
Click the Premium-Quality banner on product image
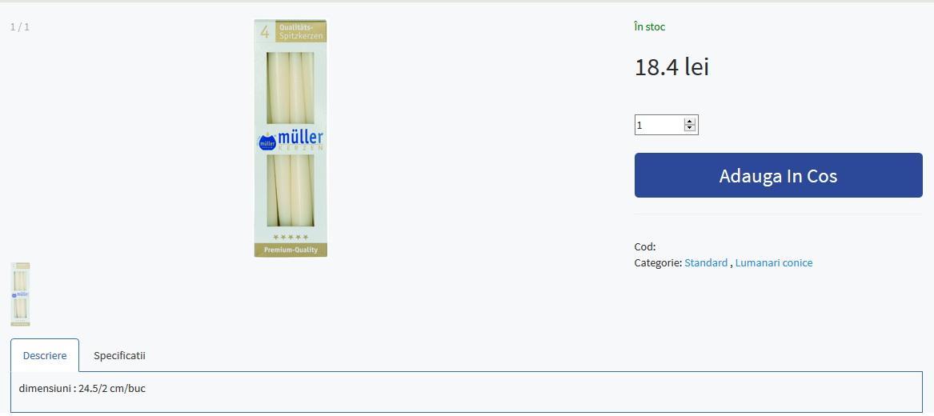291,250
